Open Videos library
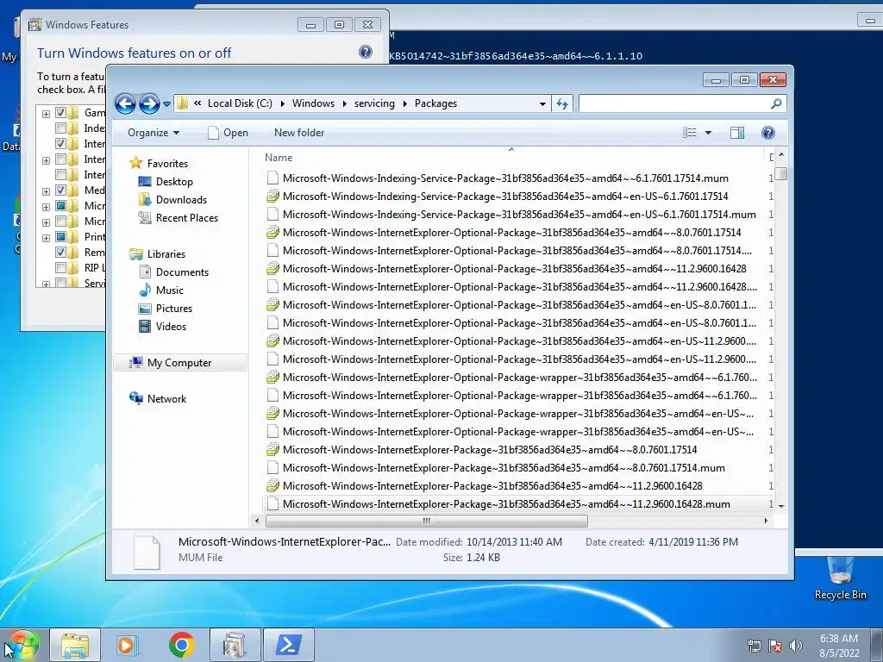This screenshot has width=883, height=662. pos(171,327)
